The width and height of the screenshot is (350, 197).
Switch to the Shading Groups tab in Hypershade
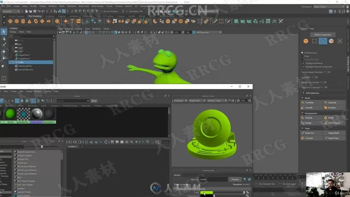click(70, 106)
